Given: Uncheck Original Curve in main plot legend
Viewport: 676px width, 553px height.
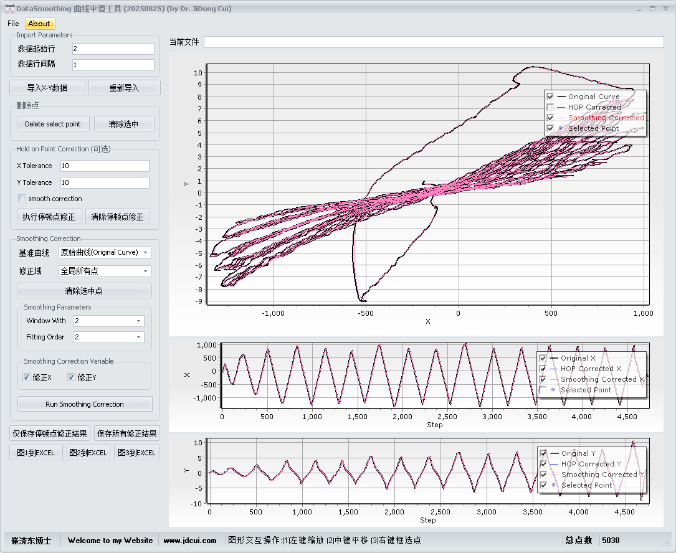Looking at the screenshot, I should point(550,97).
